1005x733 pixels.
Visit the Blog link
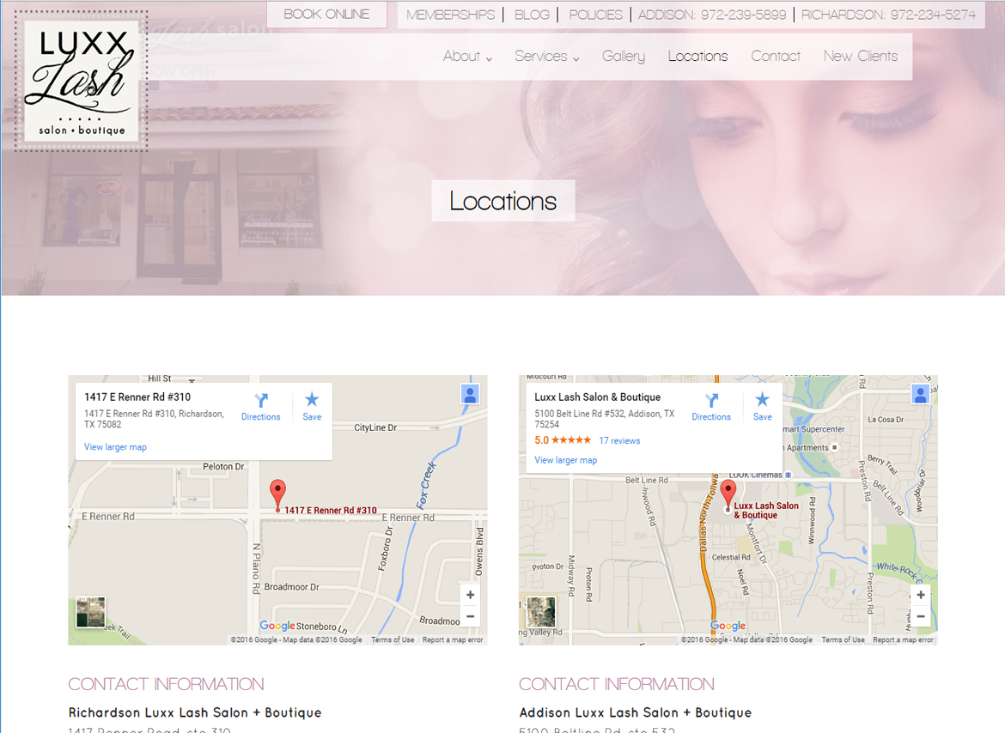(x=532, y=15)
